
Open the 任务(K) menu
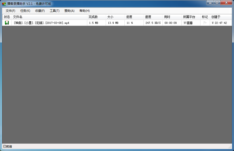pos(25,11)
